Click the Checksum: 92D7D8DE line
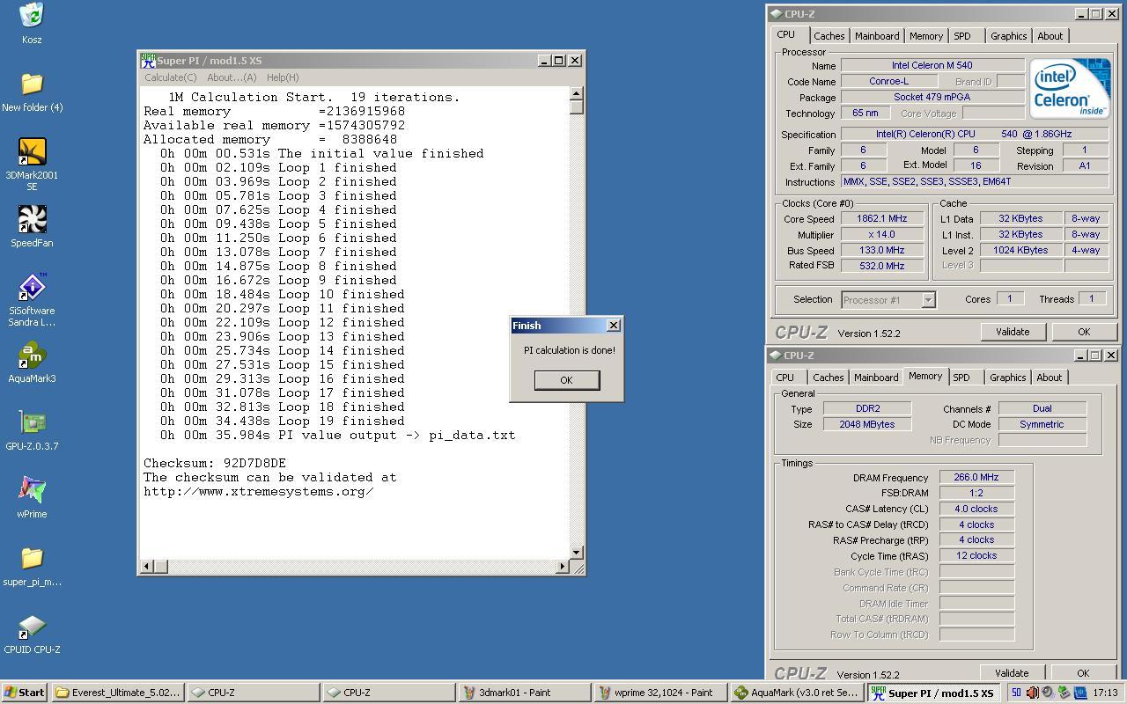The image size is (1127, 704). [x=215, y=463]
